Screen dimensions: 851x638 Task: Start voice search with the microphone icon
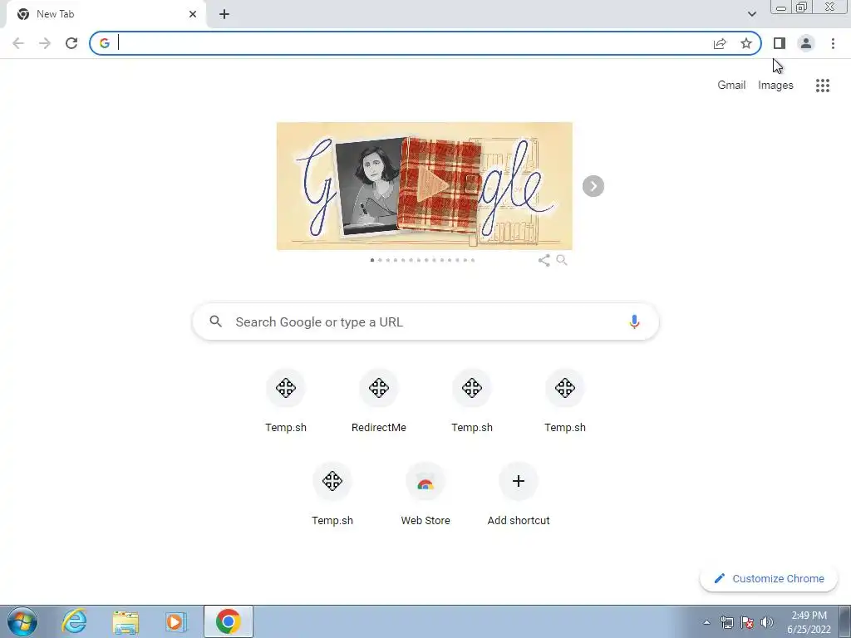(x=634, y=321)
